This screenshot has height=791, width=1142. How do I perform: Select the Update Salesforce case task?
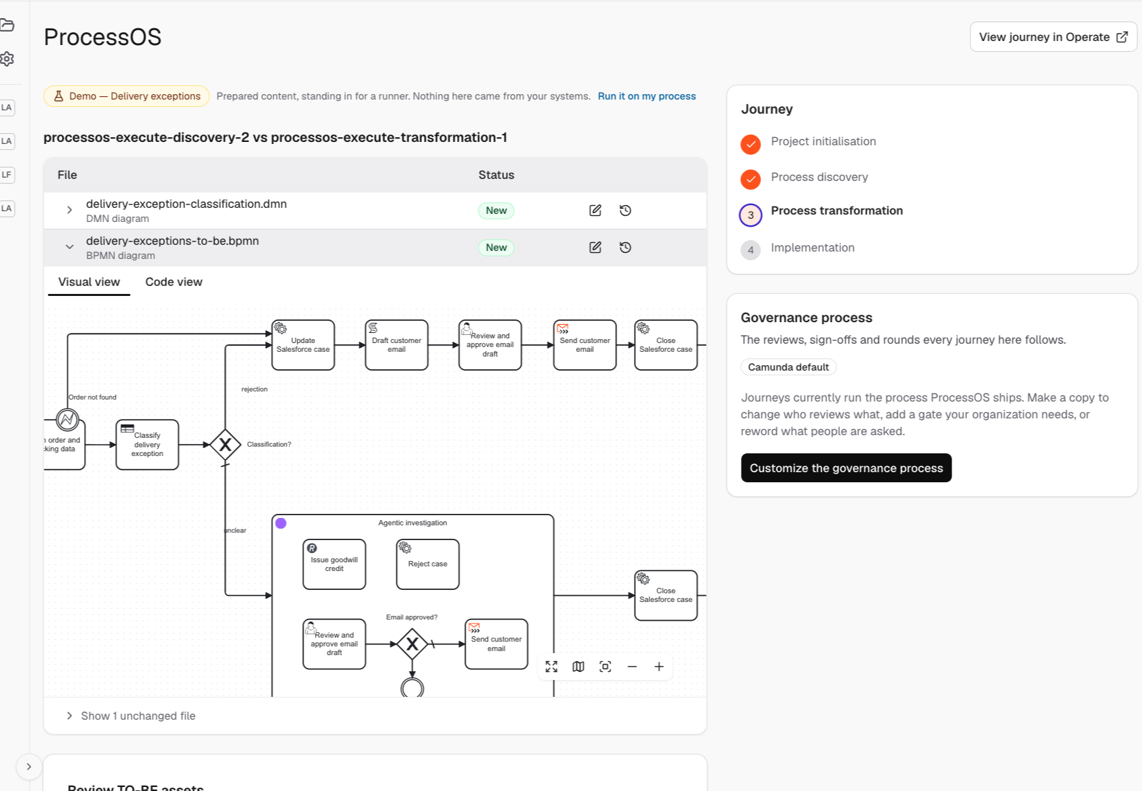pos(303,345)
